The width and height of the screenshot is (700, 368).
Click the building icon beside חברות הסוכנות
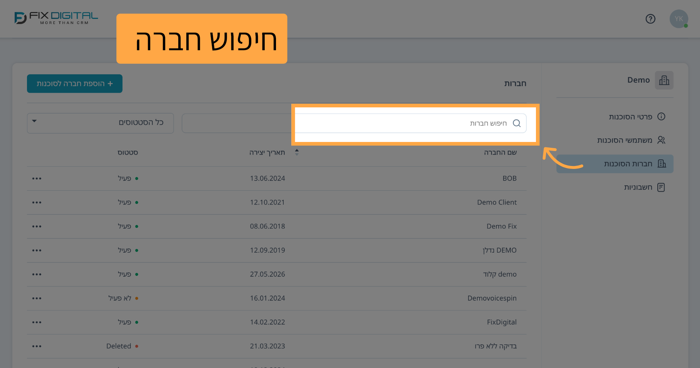(662, 164)
